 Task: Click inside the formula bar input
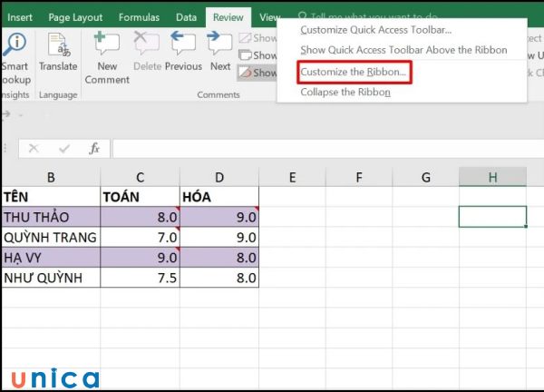[x=317, y=149]
